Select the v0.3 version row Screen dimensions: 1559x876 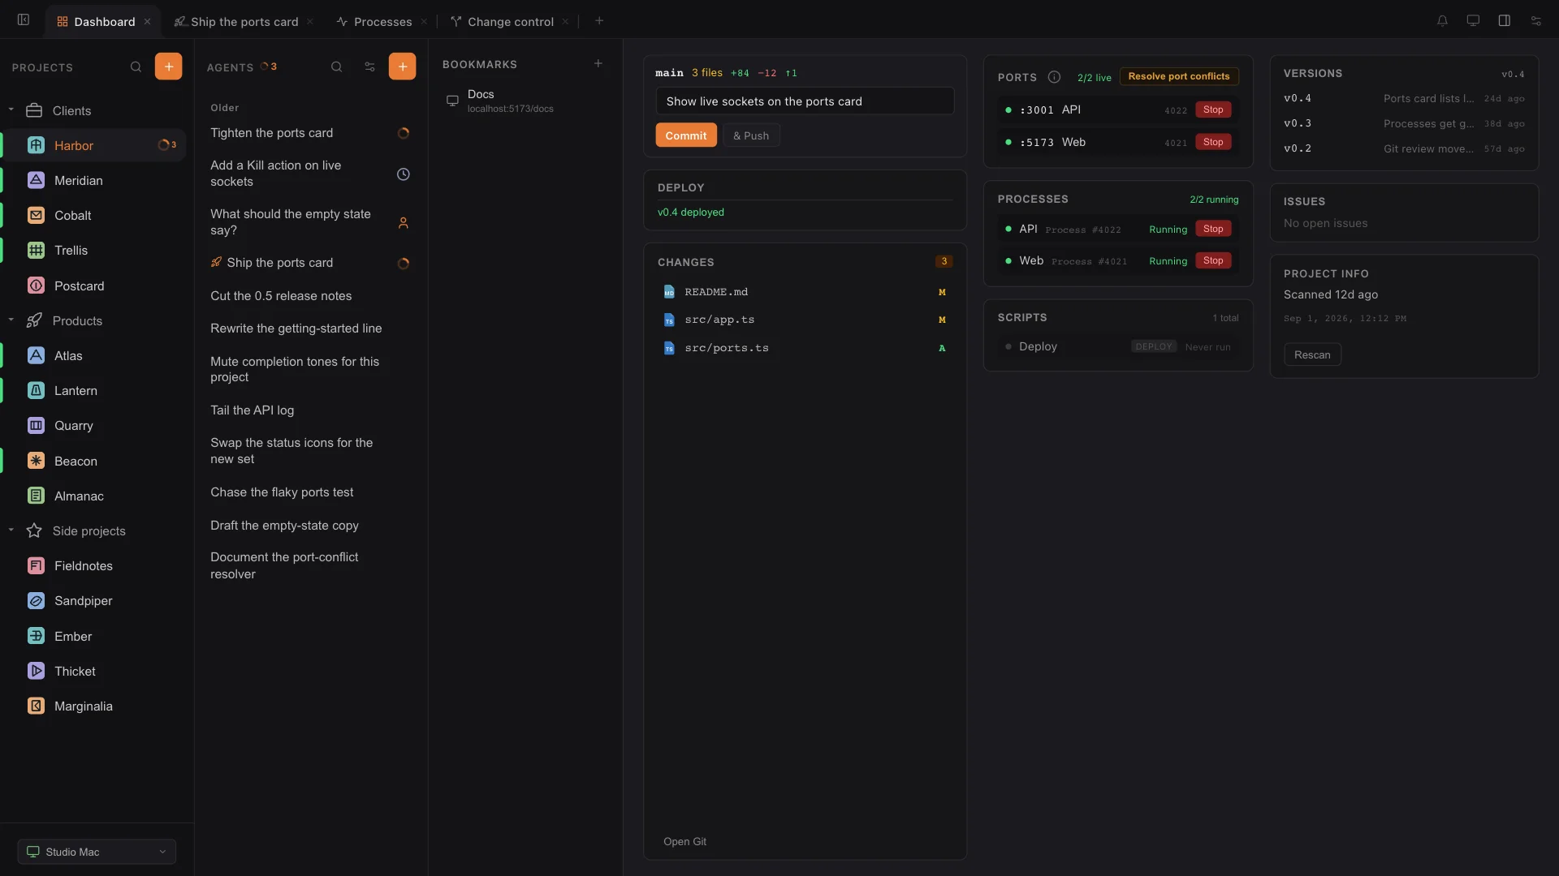(1403, 123)
